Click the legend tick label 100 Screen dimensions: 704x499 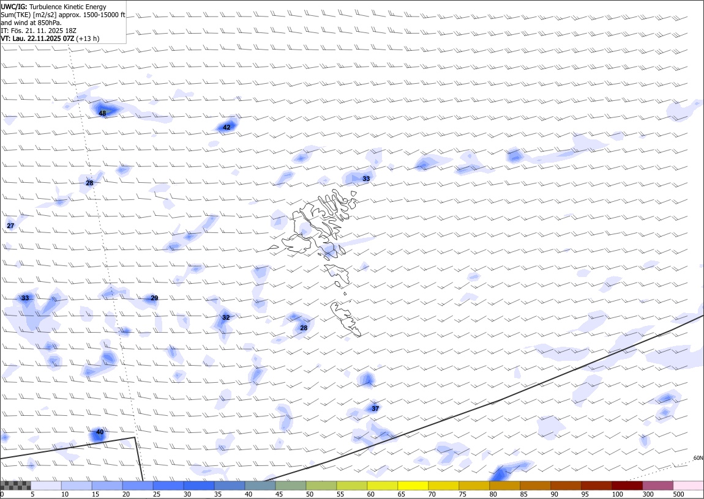pyautogui.click(x=618, y=495)
